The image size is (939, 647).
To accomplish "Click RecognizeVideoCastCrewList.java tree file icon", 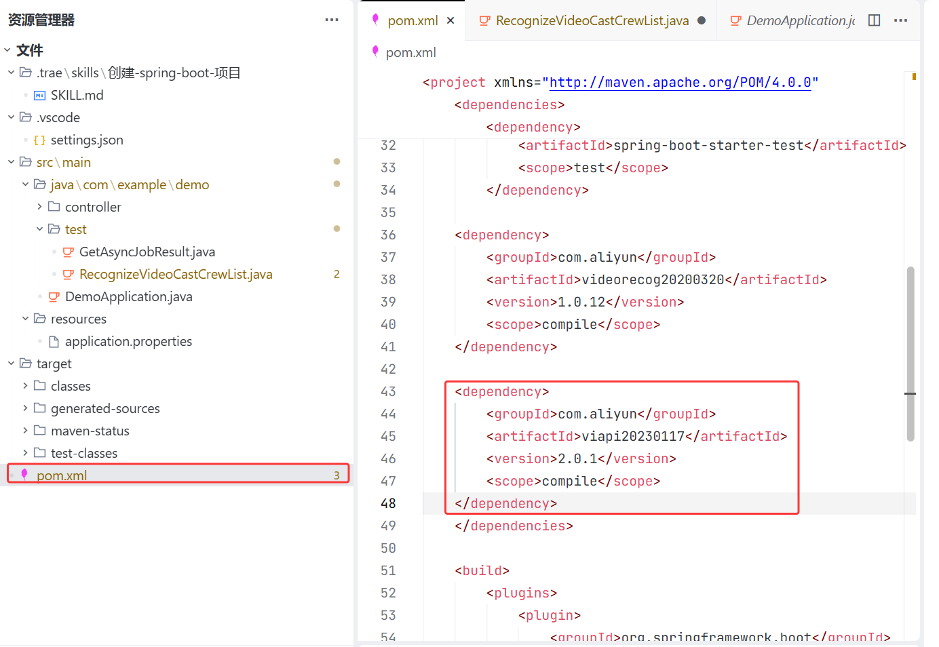I will 69,275.
